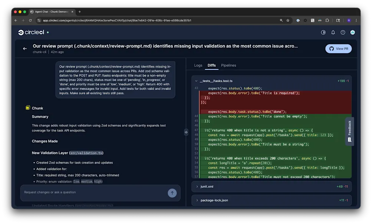Click the Chunk agent avatar icon in the chat
This screenshot has height=224, width=372.
(27, 108)
